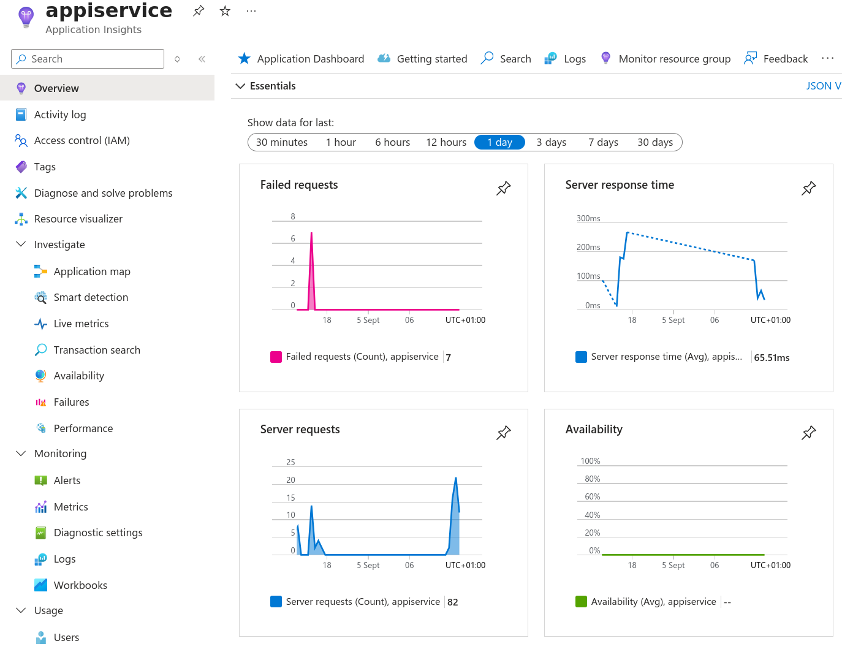The image size is (842, 649).
Task: Pin the Availability chart to dashboard
Action: point(808,433)
